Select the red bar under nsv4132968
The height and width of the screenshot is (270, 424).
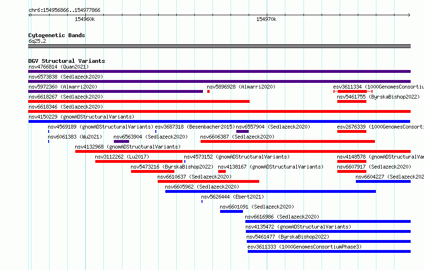(243, 151)
